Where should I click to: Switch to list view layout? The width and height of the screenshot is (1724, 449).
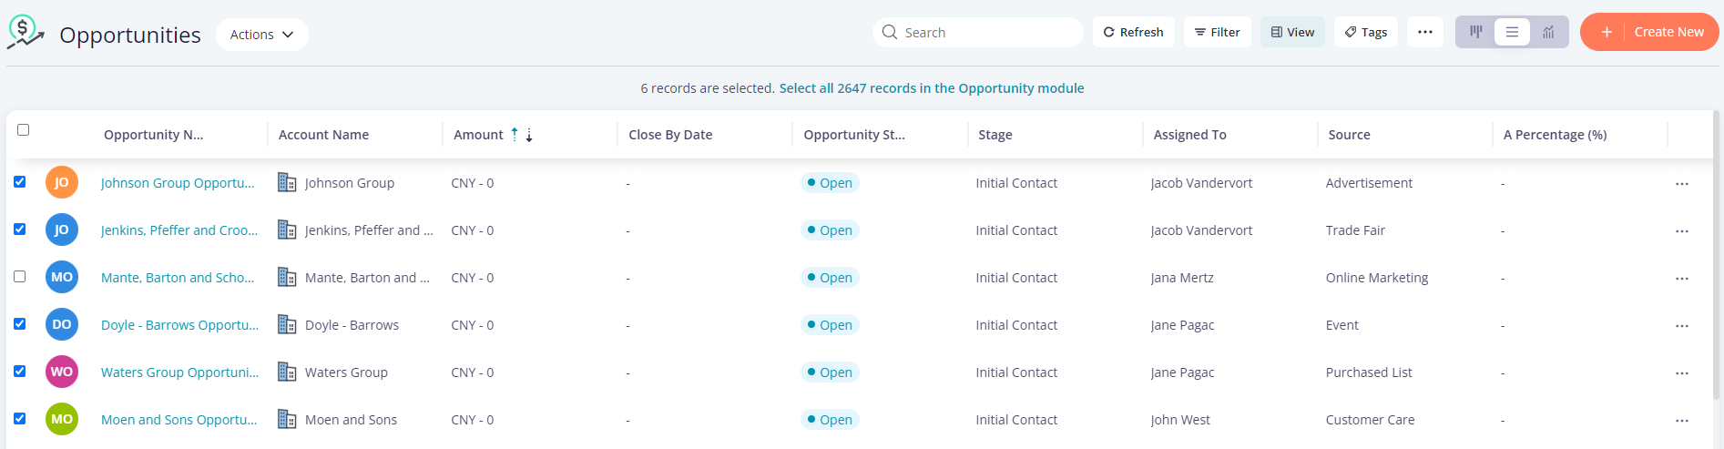coord(1512,32)
